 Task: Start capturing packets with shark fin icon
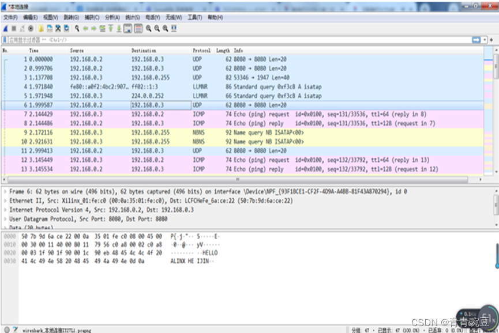point(5,29)
